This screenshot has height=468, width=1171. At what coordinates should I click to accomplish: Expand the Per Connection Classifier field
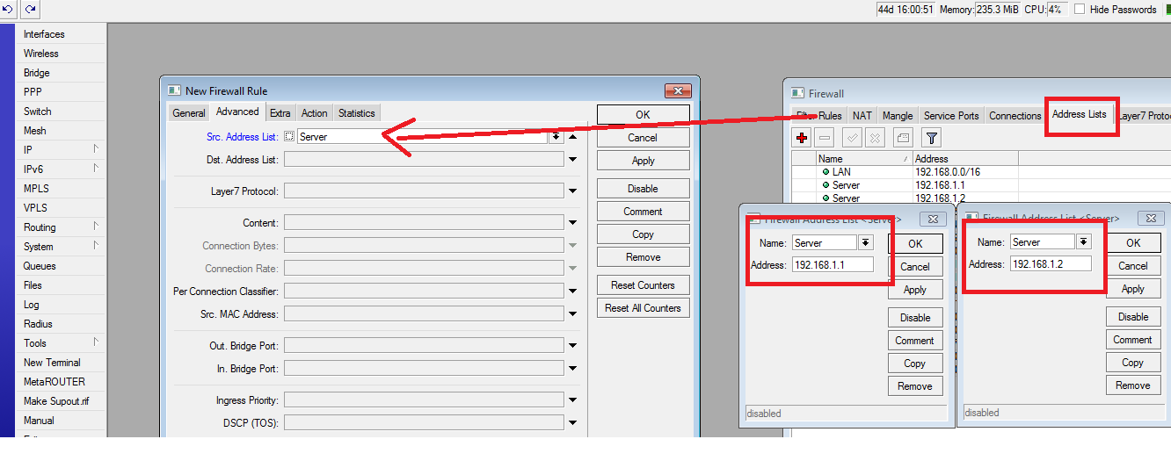click(573, 292)
